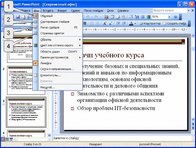The width and height of the screenshot is (196, 148).
Task: Click the Конструктор button
Action: click(150, 23)
